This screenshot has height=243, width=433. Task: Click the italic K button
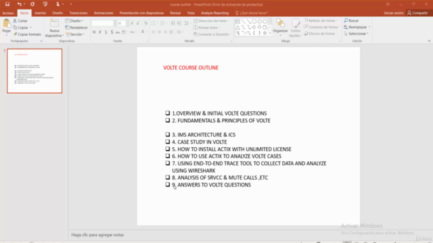click(100, 32)
